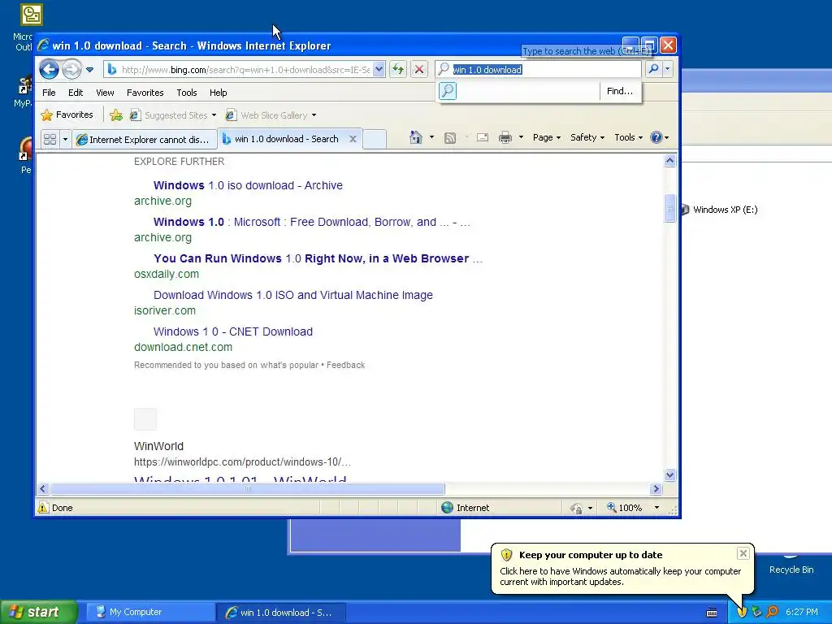Click the Windows Update shield tray icon

[742, 612]
